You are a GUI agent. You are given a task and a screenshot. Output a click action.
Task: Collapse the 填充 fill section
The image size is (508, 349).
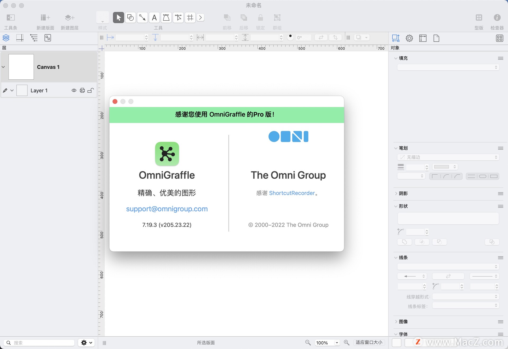396,58
